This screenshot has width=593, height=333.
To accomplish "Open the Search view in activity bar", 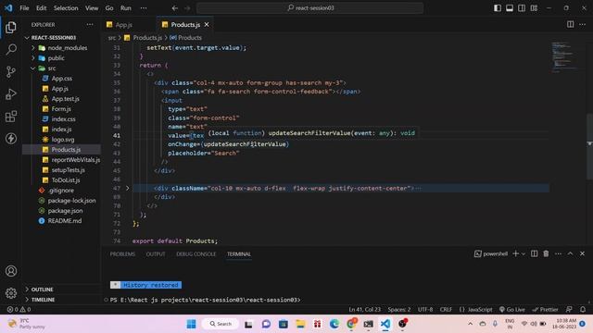I will click(11, 49).
